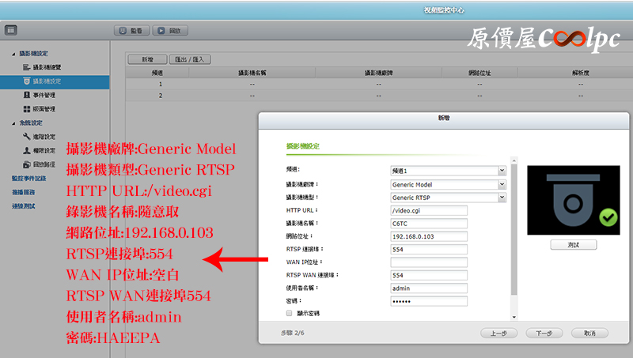Image resolution: width=633 pixels, height=358 pixels.
Task: Collapse the 攝影機設定 tree section
Action: click(13, 53)
